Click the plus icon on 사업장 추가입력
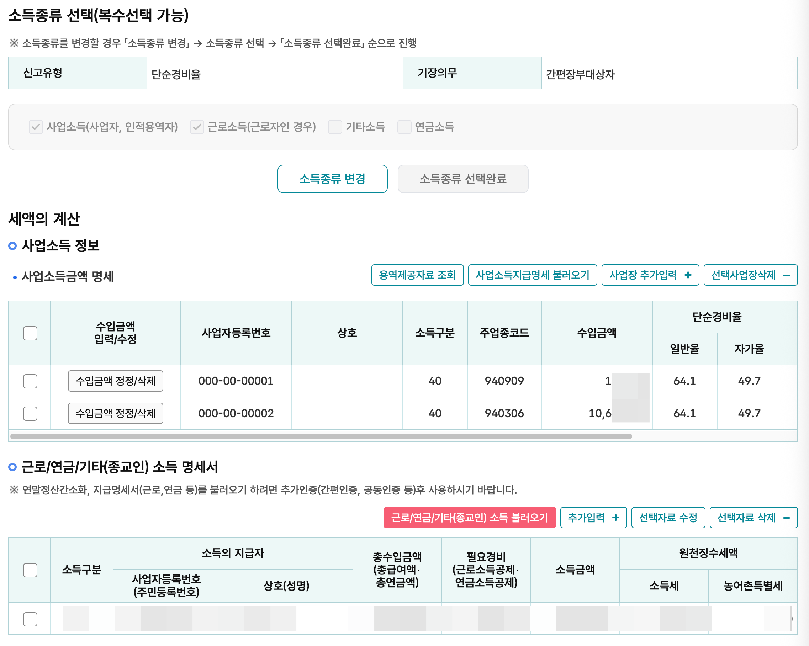The width and height of the screenshot is (809, 646). pos(688,275)
